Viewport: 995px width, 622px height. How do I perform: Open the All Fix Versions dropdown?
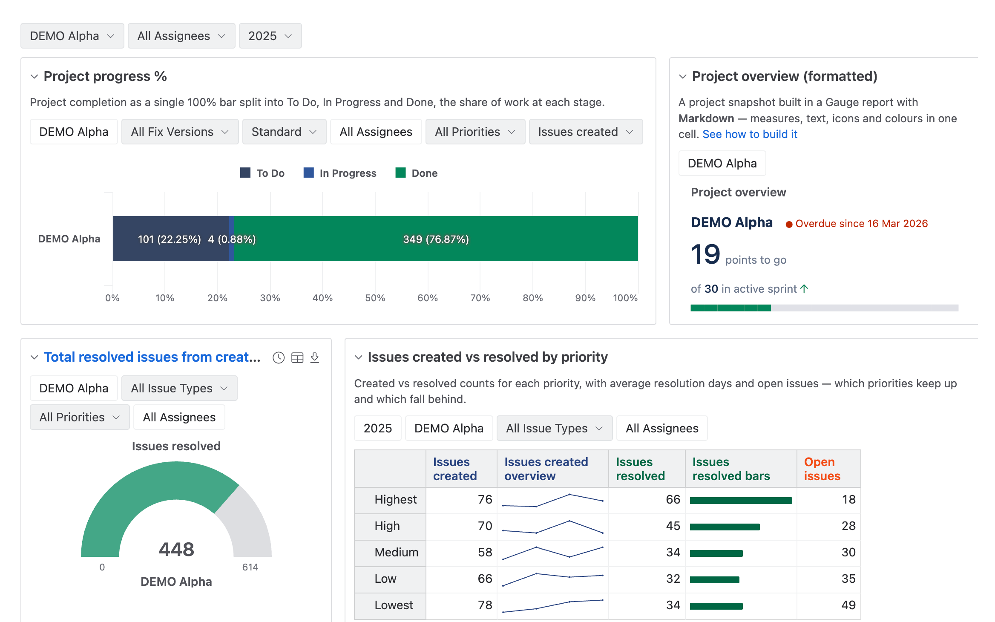pyautogui.click(x=180, y=132)
